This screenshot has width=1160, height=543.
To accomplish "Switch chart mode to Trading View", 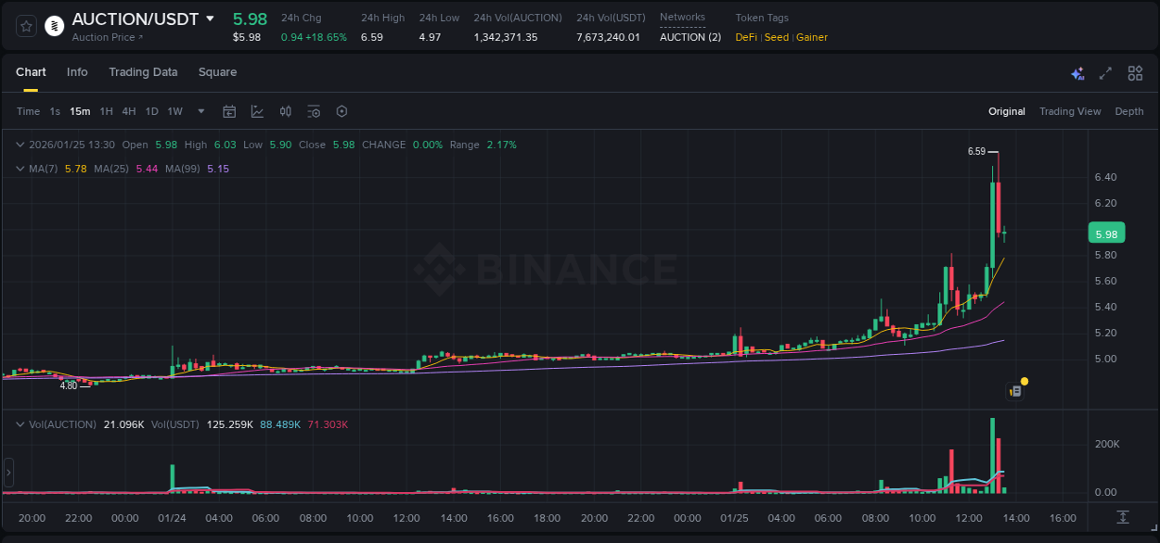I will [1070, 111].
